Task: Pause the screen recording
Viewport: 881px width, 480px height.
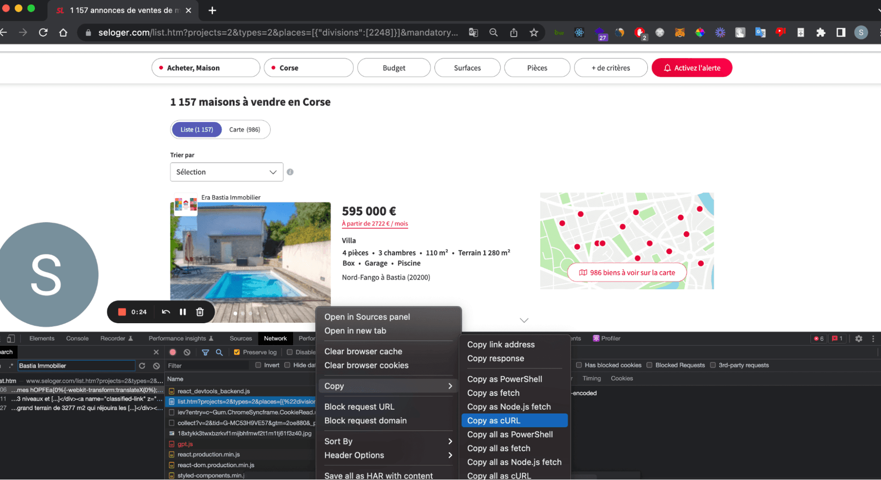Action: click(183, 312)
